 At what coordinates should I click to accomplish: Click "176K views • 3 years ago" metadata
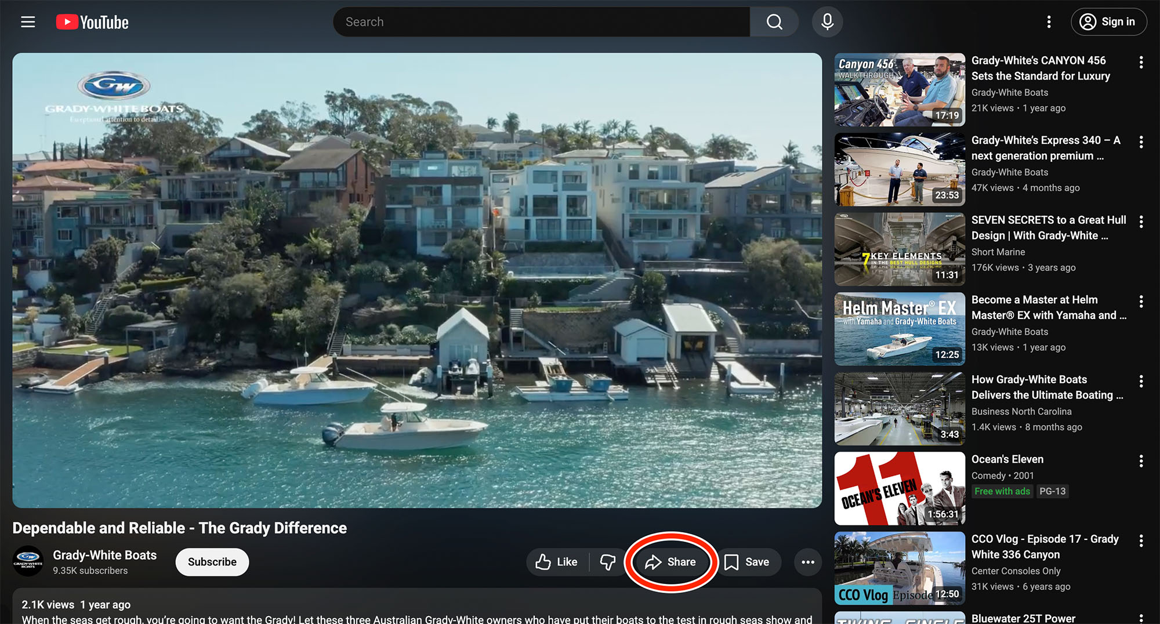point(1023,267)
